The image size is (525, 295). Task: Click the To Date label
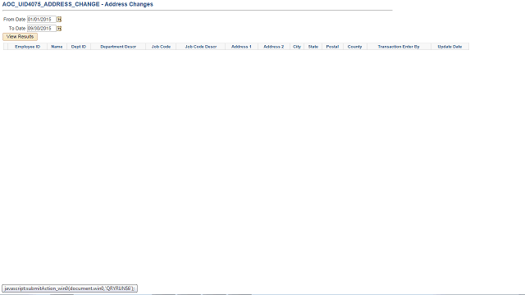(17, 29)
